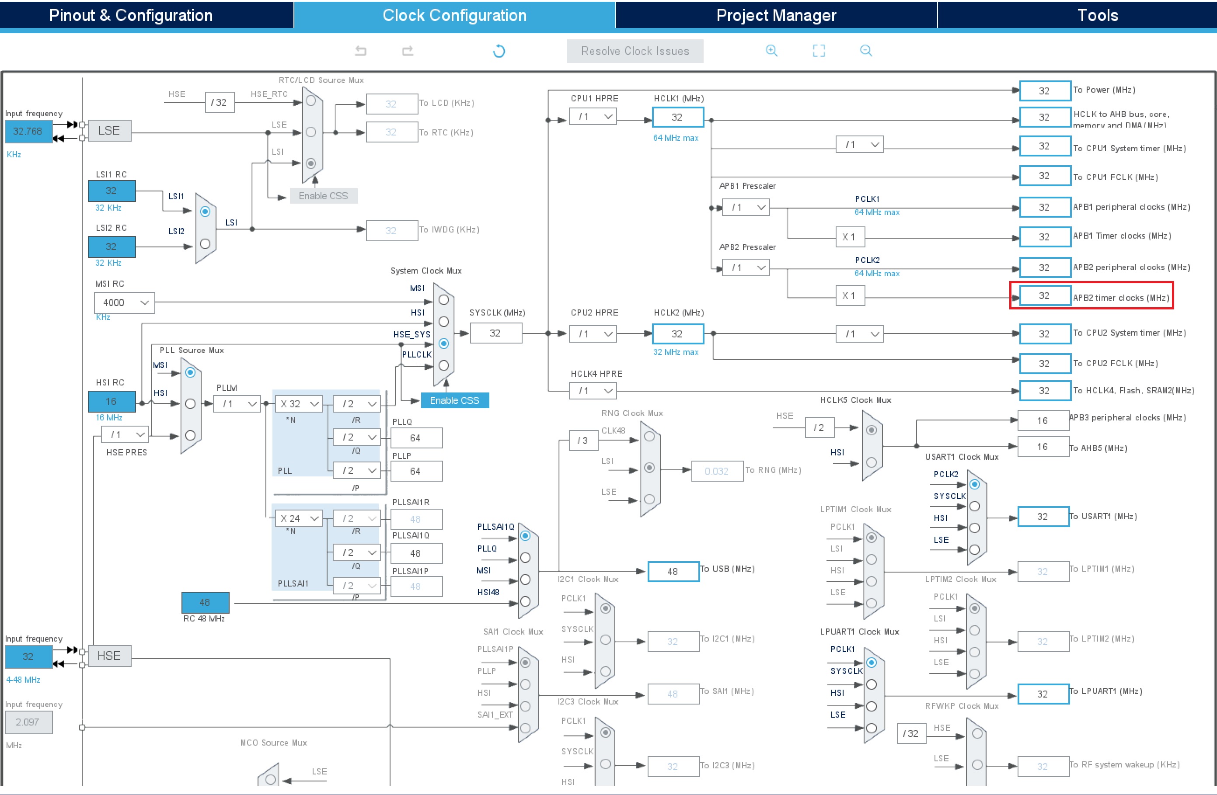The image size is (1217, 795).
Task: Click the fit-to-screen frame icon
Action: point(819,51)
